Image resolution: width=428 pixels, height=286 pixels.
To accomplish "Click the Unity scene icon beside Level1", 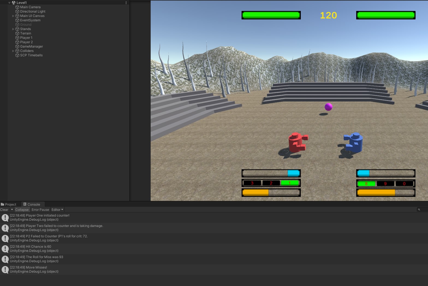I will [14, 3].
